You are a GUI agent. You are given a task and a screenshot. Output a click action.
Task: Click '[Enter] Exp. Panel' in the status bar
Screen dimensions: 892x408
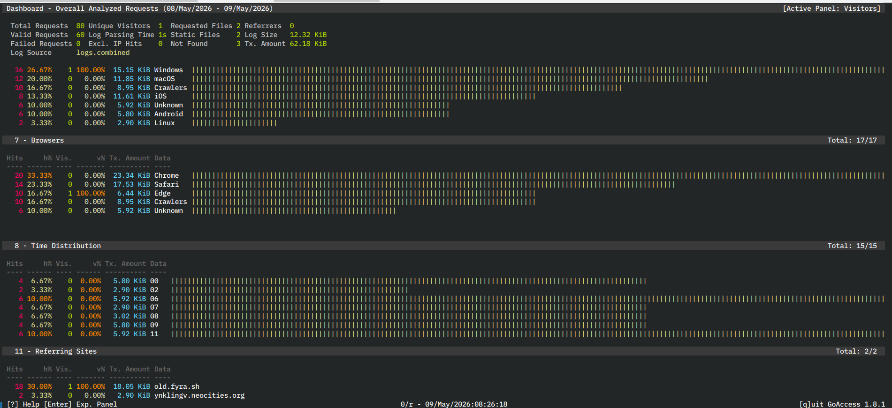click(x=81, y=404)
